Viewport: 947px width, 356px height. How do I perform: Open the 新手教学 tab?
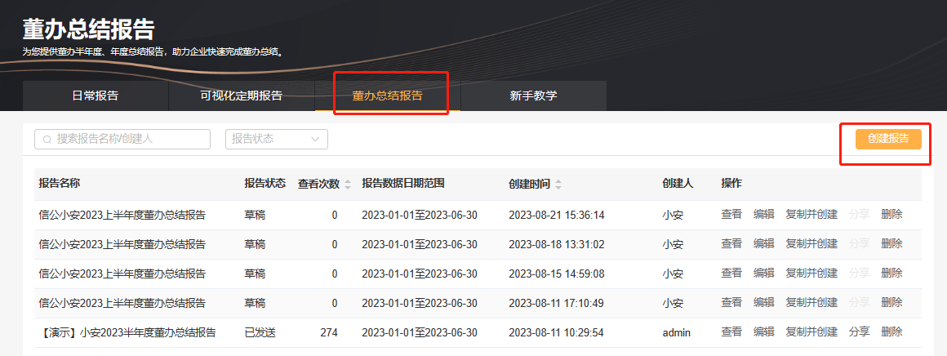pos(533,96)
